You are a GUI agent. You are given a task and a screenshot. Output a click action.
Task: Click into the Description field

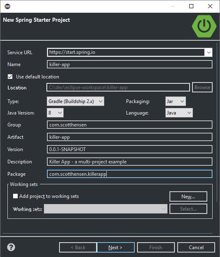click(130, 162)
